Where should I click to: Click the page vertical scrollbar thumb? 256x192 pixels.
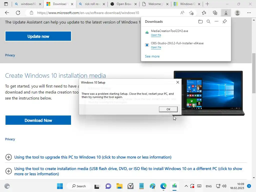tap(254, 73)
